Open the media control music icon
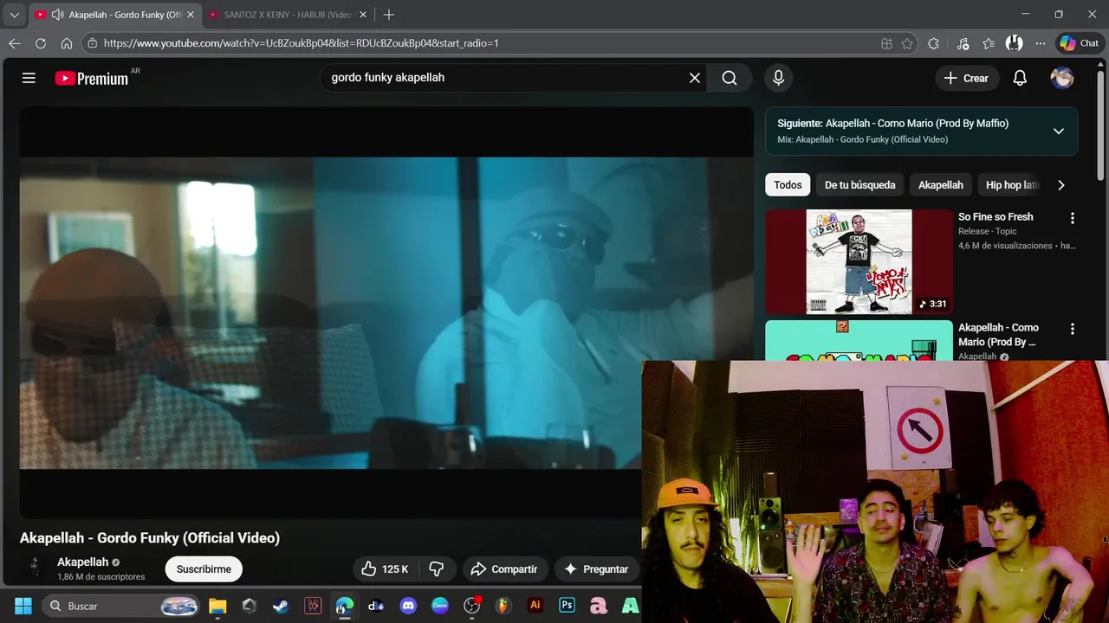The width and height of the screenshot is (1109, 623). tap(963, 43)
